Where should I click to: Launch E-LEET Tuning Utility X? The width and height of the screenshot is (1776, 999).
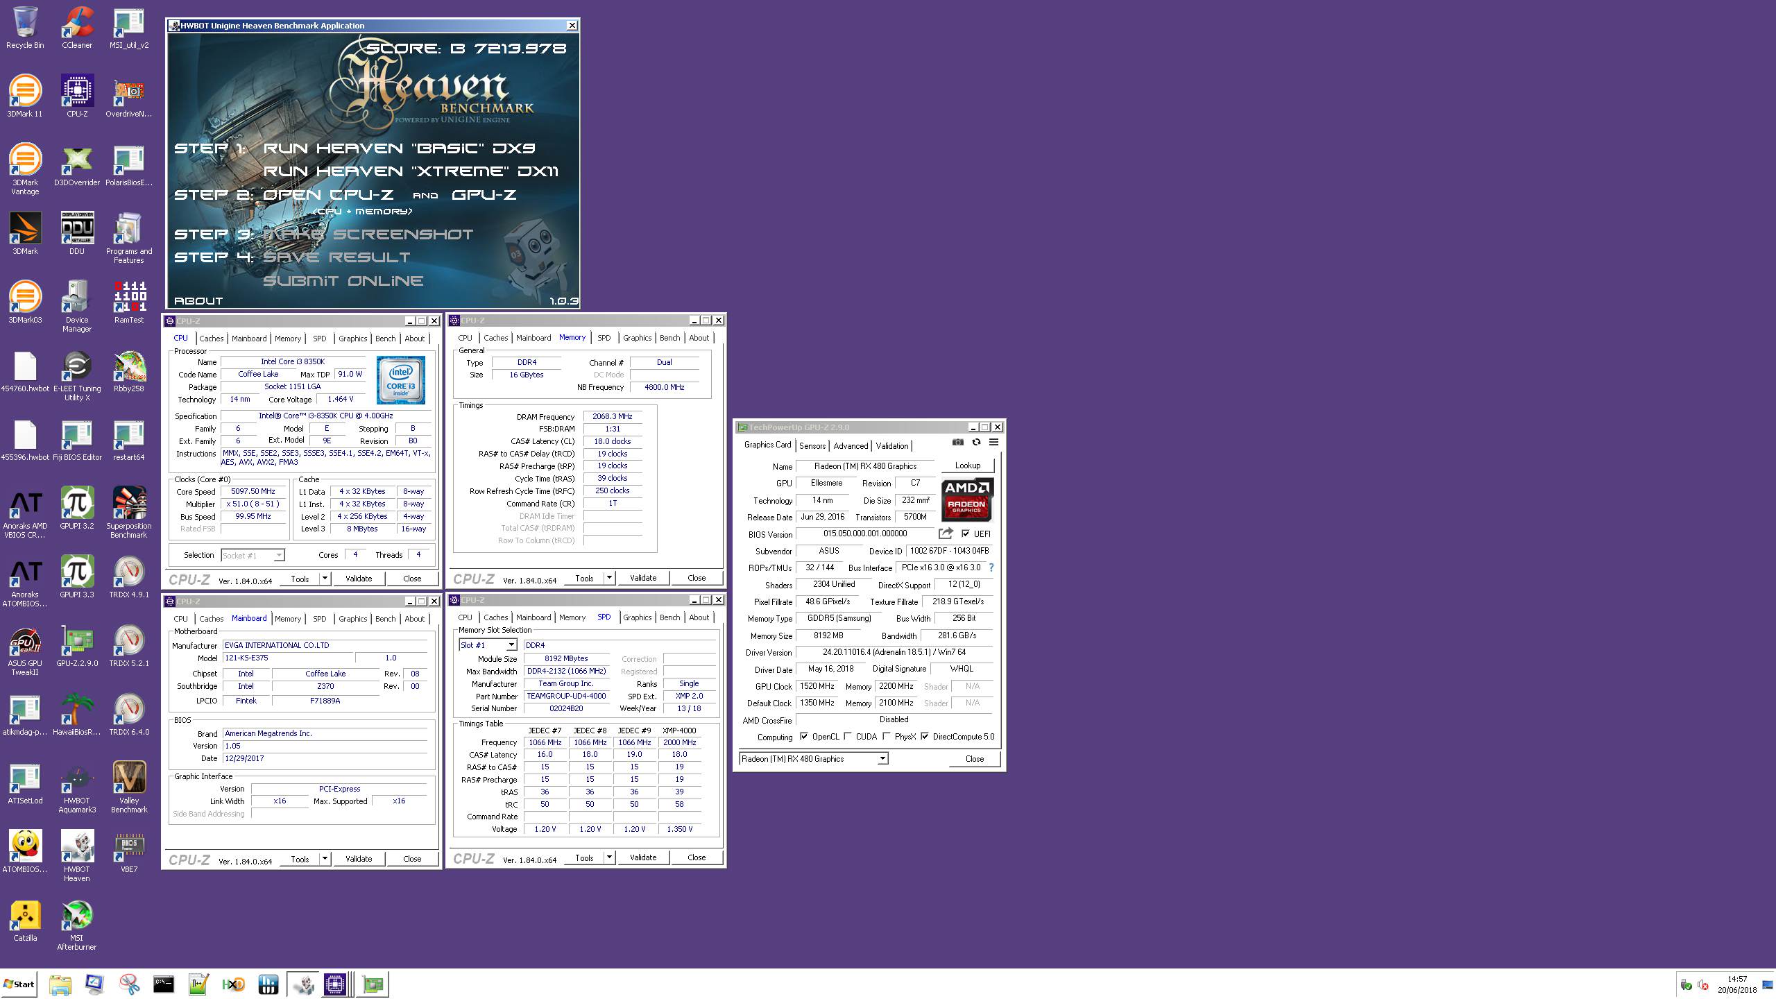(77, 375)
